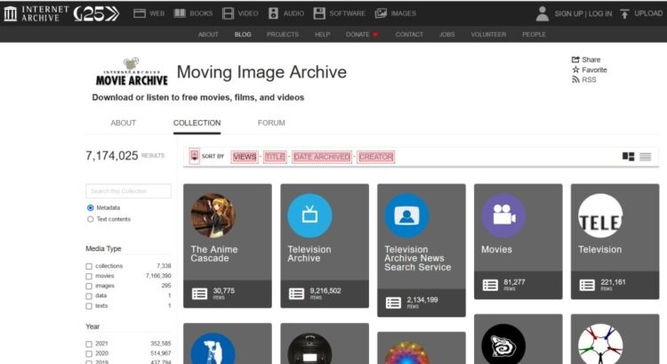This screenshot has height=364, width=667.
Task: Open the Volunteer link
Action: point(488,35)
